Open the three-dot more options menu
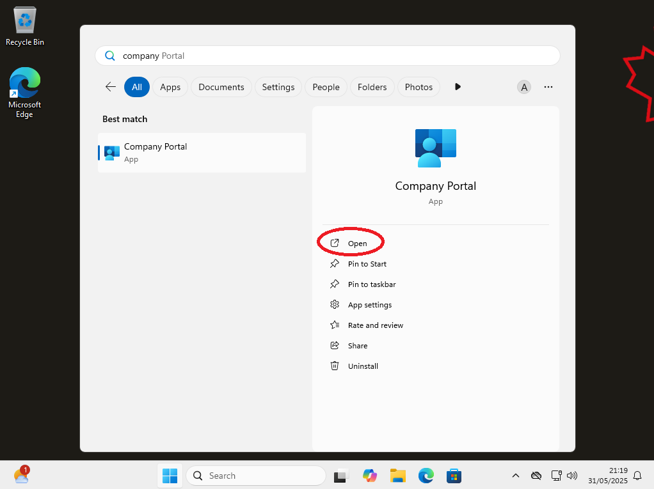The height and width of the screenshot is (489, 654). [548, 87]
